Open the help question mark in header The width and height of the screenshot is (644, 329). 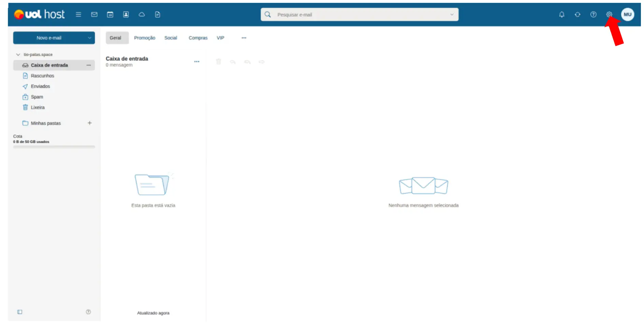pos(593,14)
